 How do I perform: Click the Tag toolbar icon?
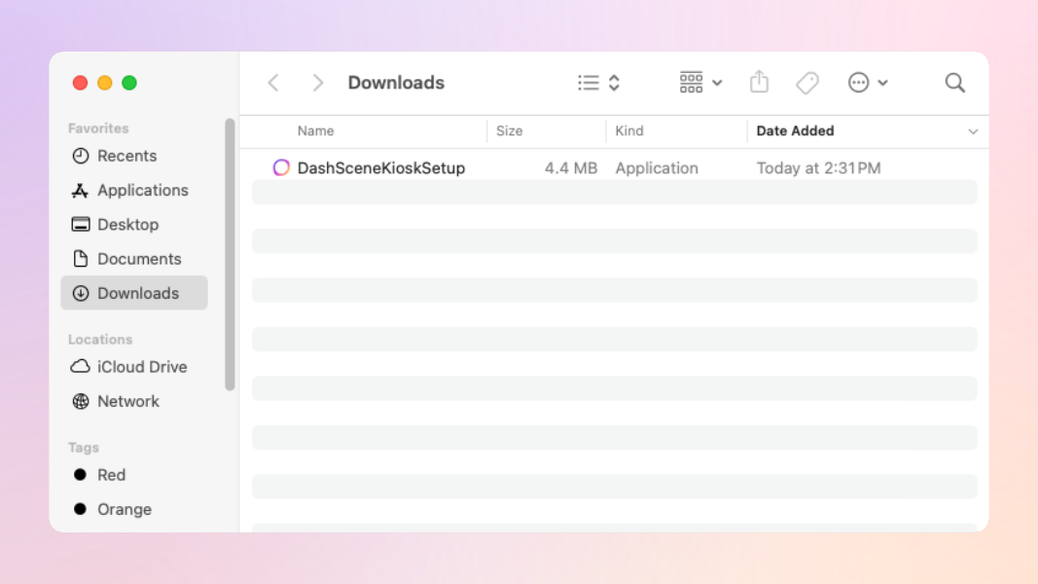click(807, 83)
